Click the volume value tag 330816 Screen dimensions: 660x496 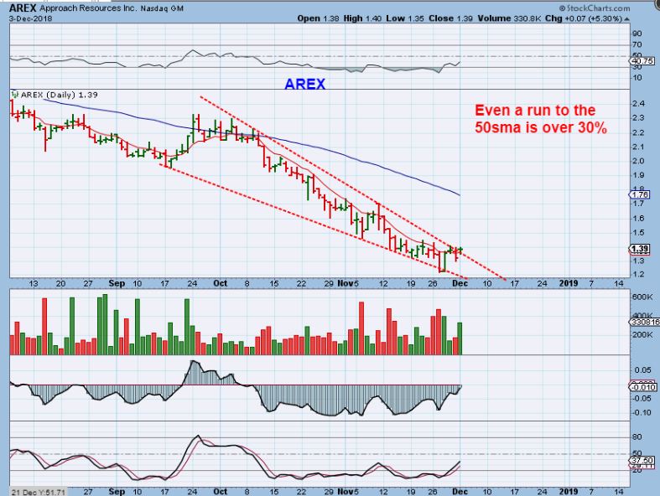coord(644,323)
